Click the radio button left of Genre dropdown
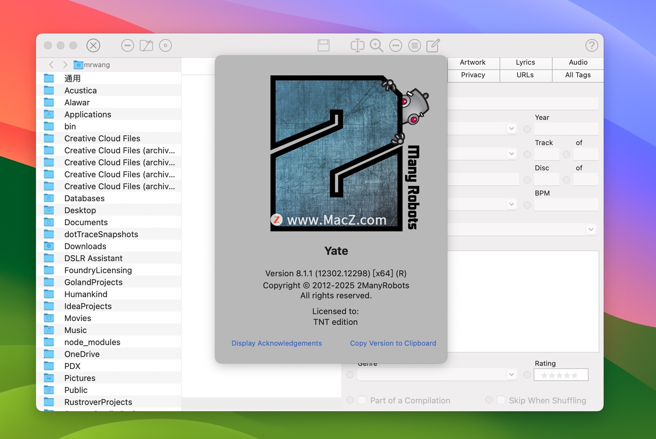The height and width of the screenshot is (439, 656). tap(350, 375)
